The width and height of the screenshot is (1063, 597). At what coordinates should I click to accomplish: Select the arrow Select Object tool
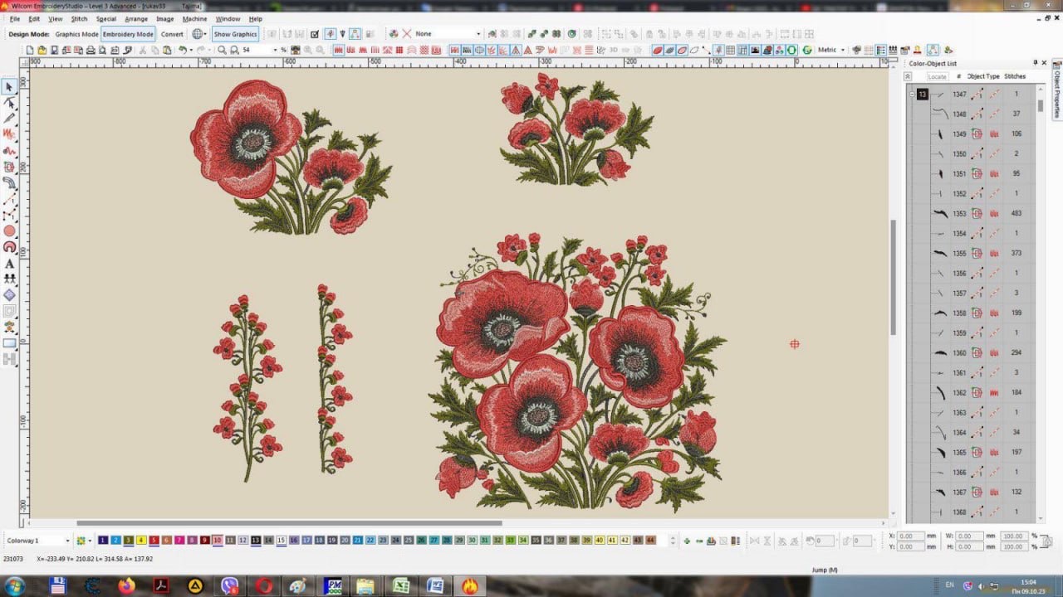pyautogui.click(x=9, y=87)
